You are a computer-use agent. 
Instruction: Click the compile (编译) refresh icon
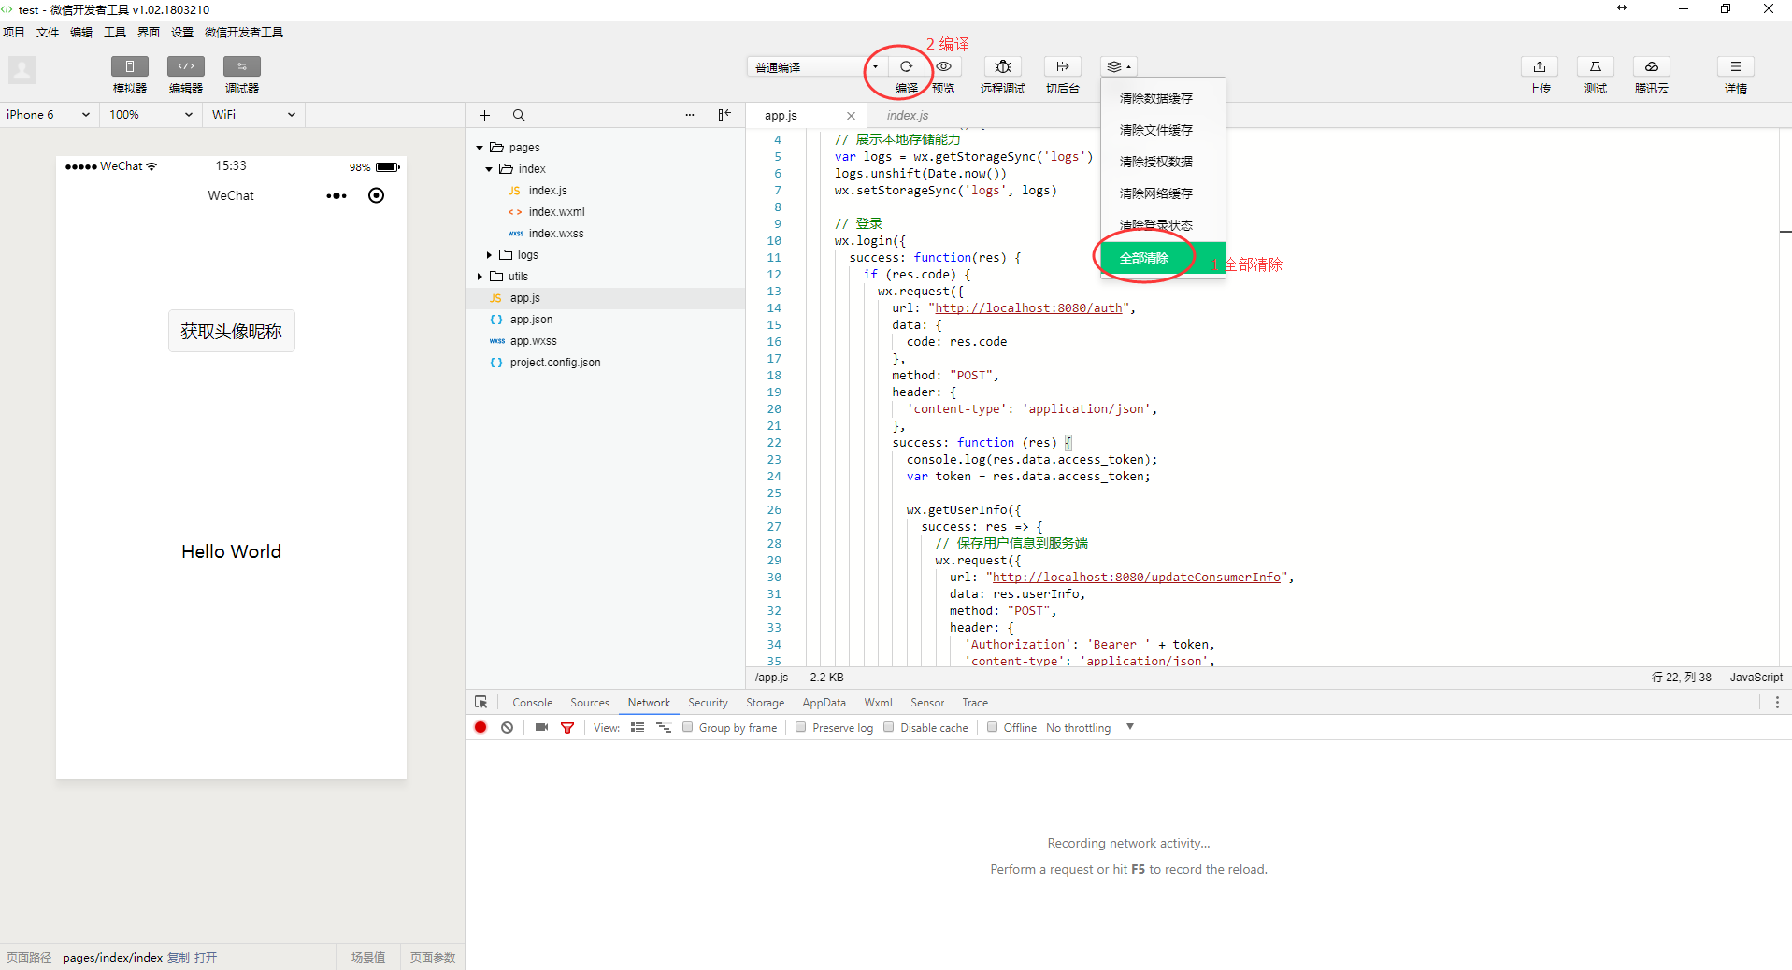pos(906,66)
